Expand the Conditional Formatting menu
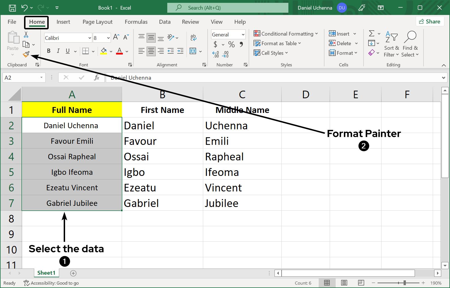450x288 pixels. click(286, 34)
